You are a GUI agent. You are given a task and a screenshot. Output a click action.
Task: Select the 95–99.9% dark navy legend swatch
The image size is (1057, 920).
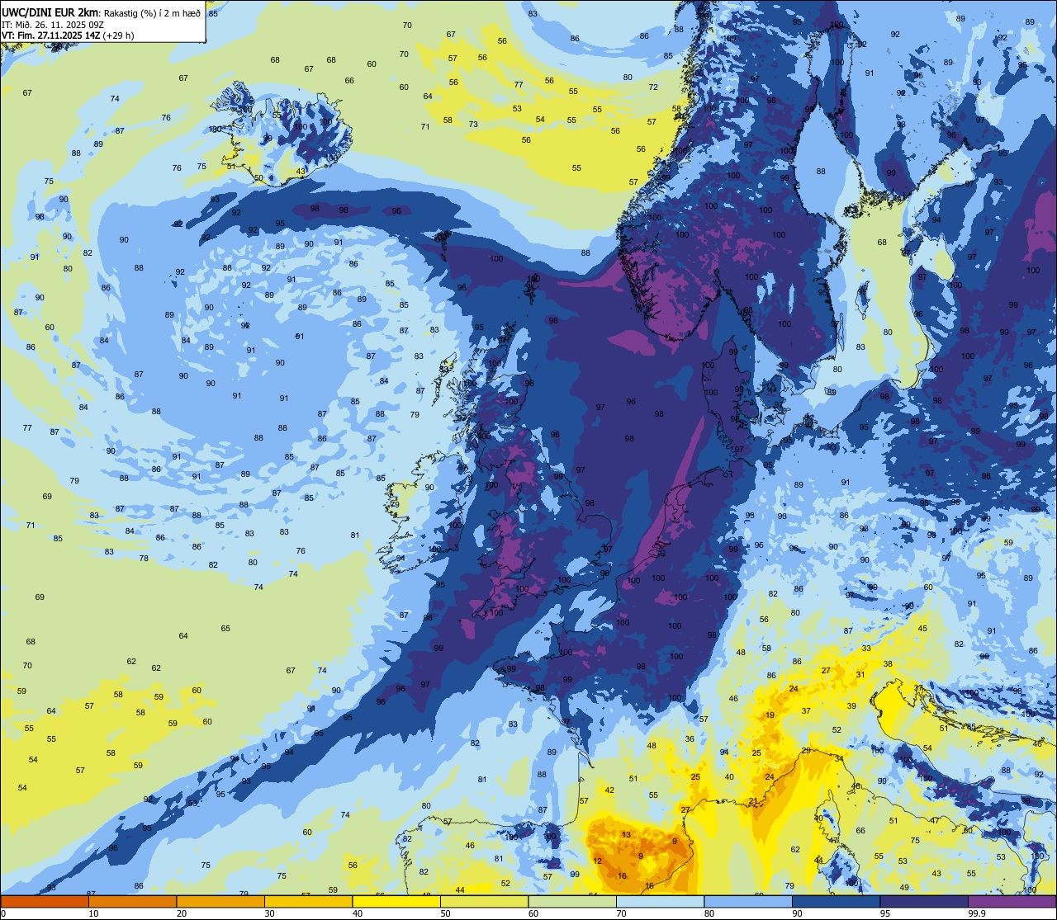click(924, 901)
